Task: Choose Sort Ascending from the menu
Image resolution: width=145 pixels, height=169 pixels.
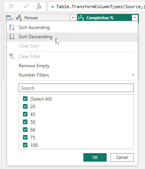Action: click(72, 27)
